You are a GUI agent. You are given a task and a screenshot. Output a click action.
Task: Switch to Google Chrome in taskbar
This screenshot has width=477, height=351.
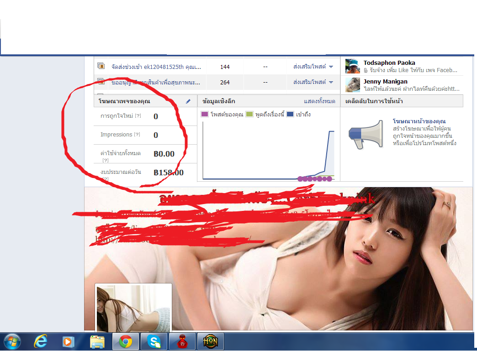pos(126,341)
